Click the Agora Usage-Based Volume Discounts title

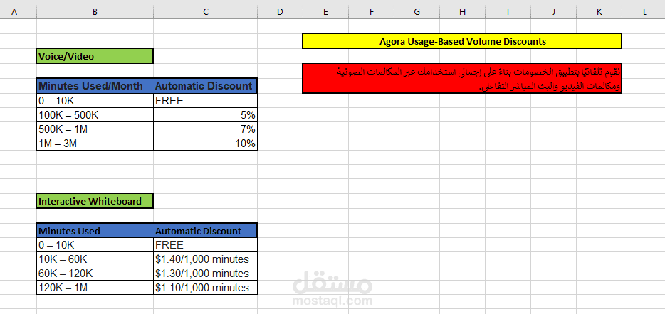click(x=462, y=41)
